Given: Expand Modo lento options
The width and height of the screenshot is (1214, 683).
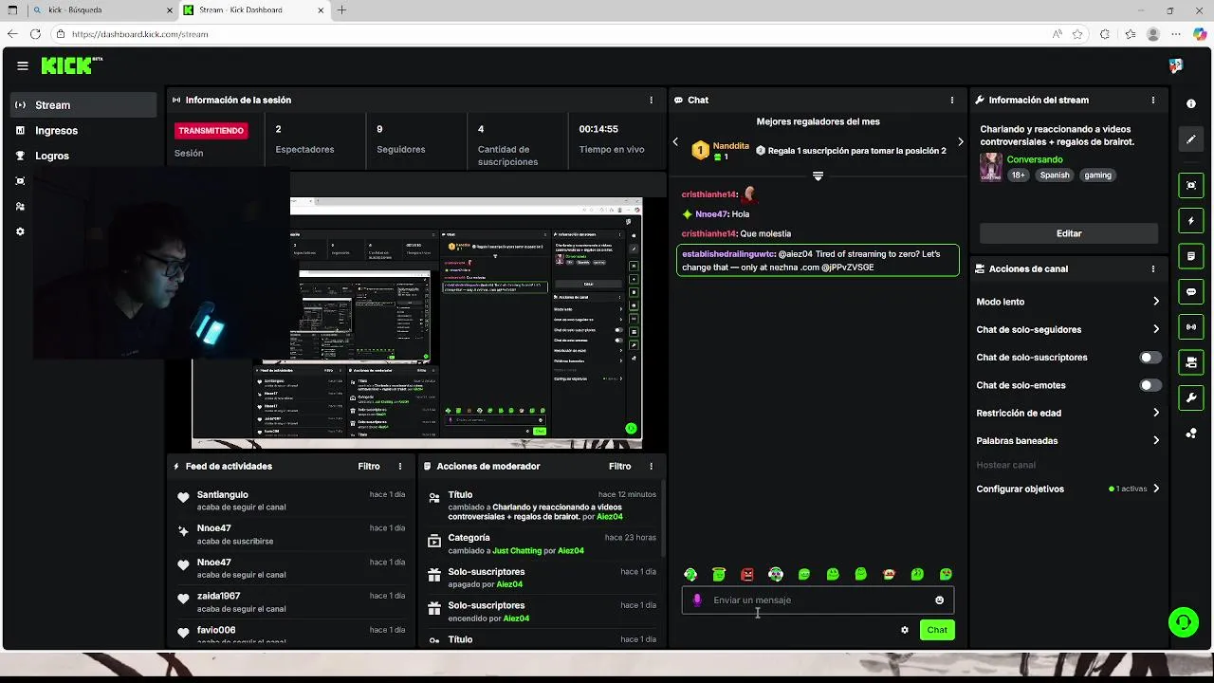Looking at the screenshot, I should tap(1068, 302).
